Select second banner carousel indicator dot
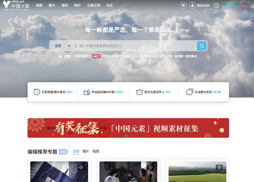The image size is (254, 182). 131,136
